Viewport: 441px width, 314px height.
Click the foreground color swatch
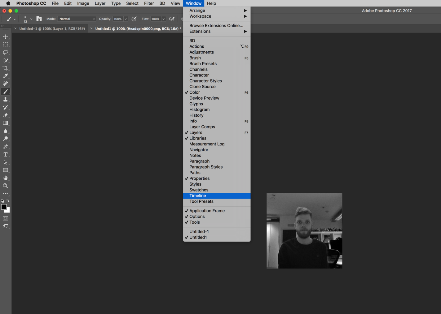pyautogui.click(x=3, y=207)
